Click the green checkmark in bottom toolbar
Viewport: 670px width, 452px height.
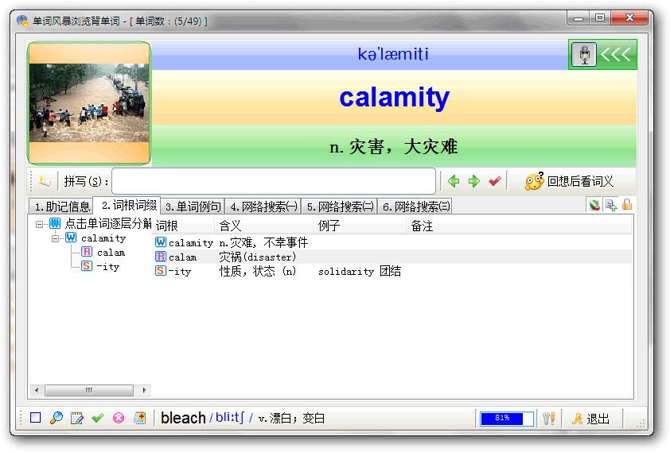pyautogui.click(x=98, y=418)
